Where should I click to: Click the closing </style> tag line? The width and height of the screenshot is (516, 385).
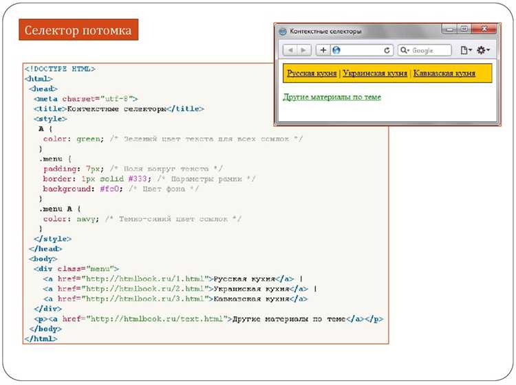tap(53, 239)
